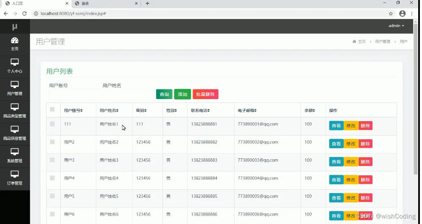Sort table by 用户账号 column arrows

coord(81,111)
